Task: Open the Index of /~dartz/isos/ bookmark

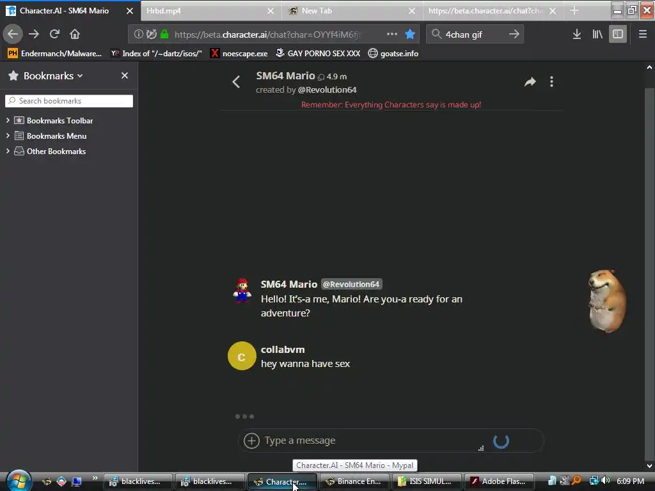Action: click(156, 54)
